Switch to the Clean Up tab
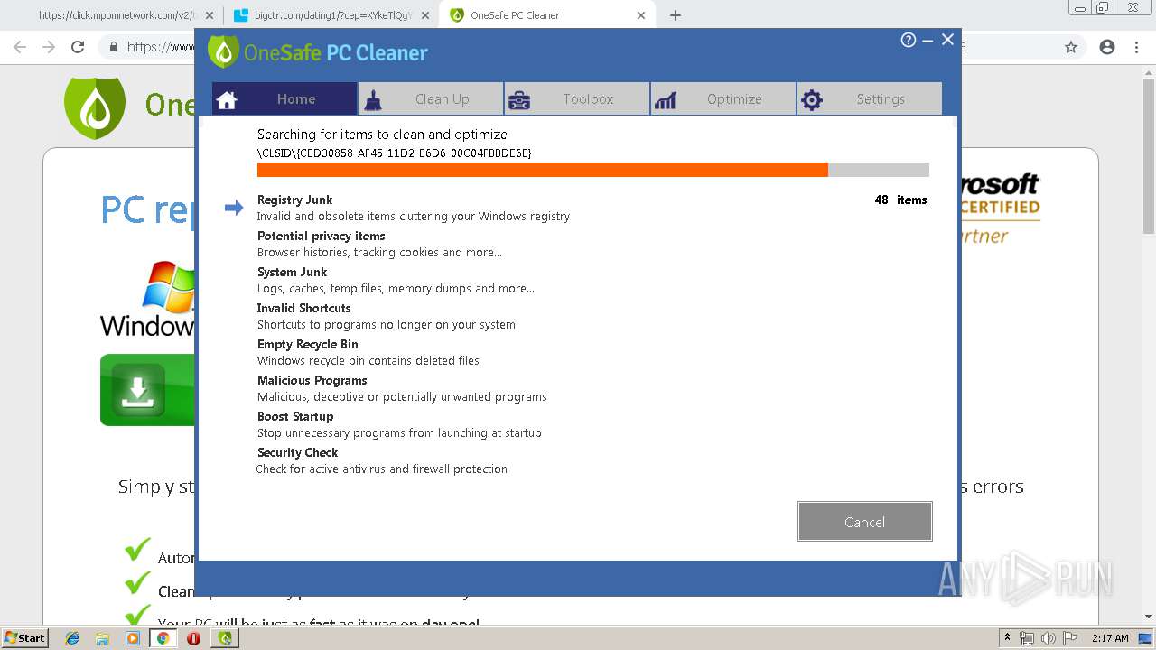The height and width of the screenshot is (650, 1156). coord(431,99)
